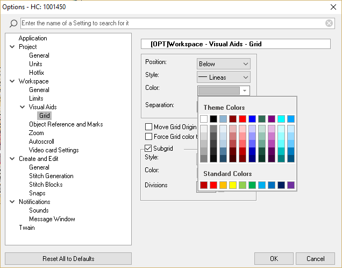The width and height of the screenshot is (342, 268).
Task: Confirm with the OK button
Action: click(274, 258)
